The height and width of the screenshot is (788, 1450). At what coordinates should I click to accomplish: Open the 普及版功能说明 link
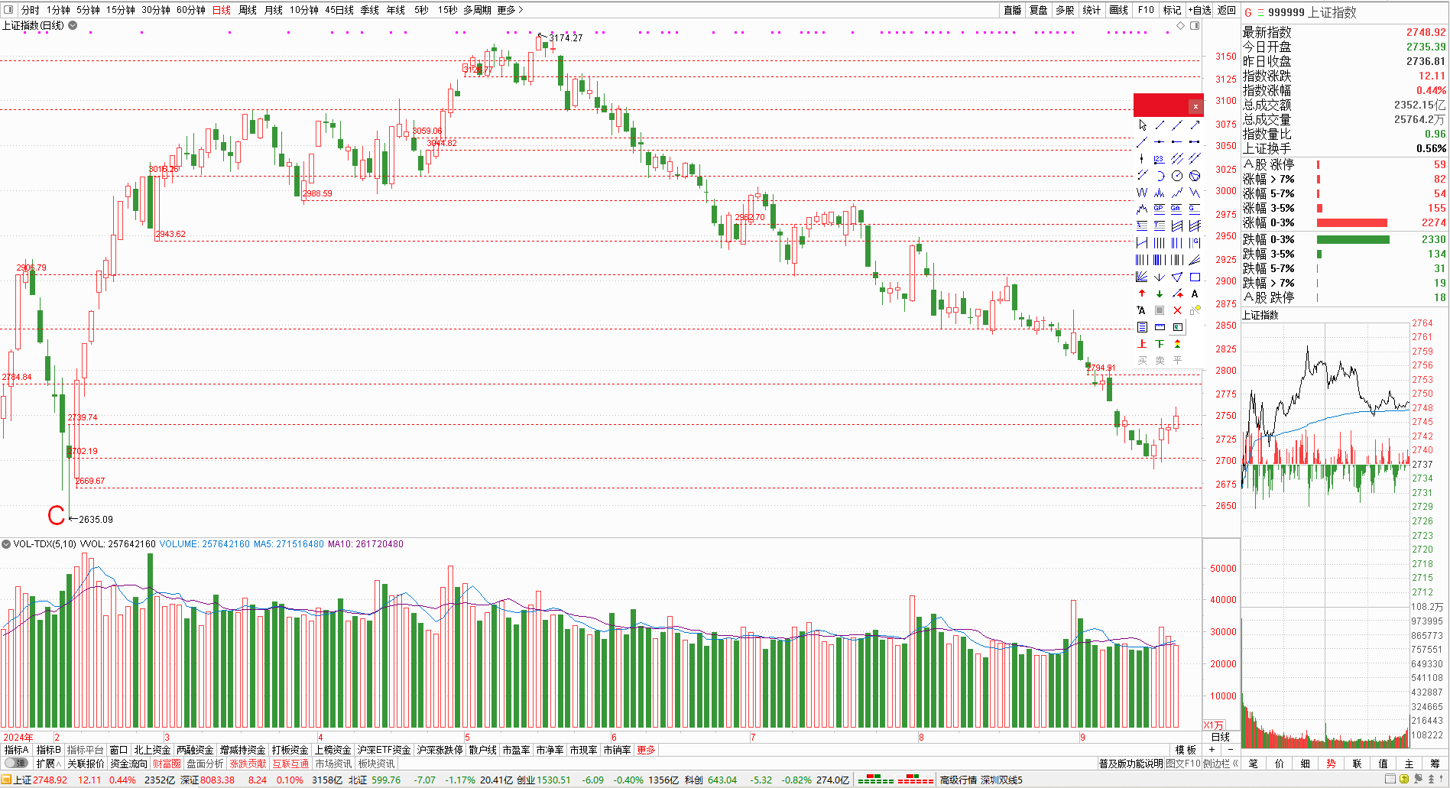click(1130, 764)
